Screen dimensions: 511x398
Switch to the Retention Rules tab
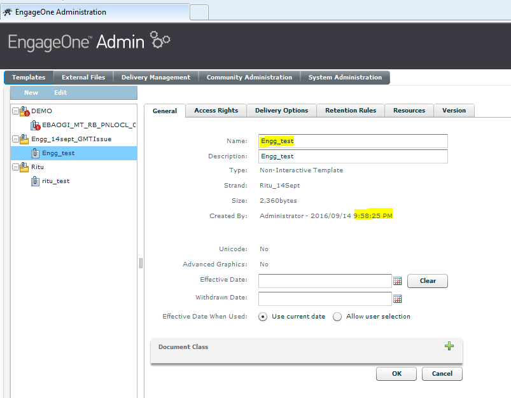[351, 111]
